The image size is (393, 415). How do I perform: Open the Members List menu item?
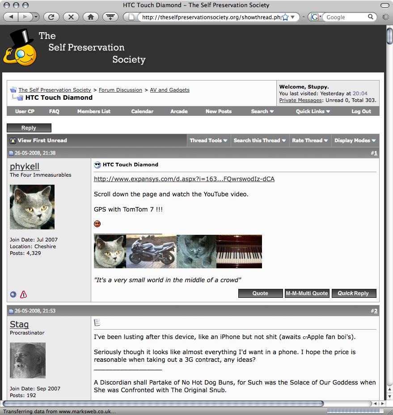pyautogui.click(x=94, y=111)
